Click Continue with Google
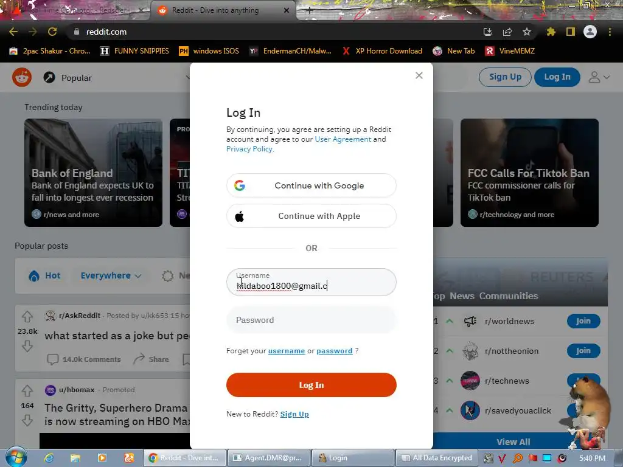 coord(311,185)
